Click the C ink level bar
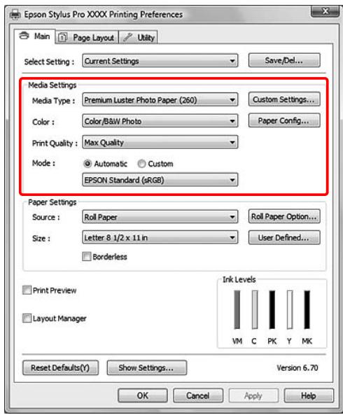 [255, 309]
